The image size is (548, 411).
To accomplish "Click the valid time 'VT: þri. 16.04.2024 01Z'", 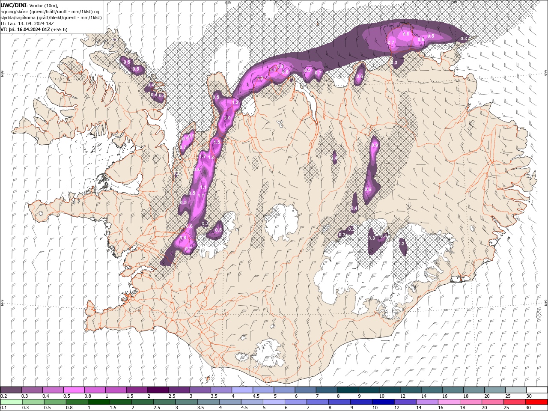I will point(25,30).
